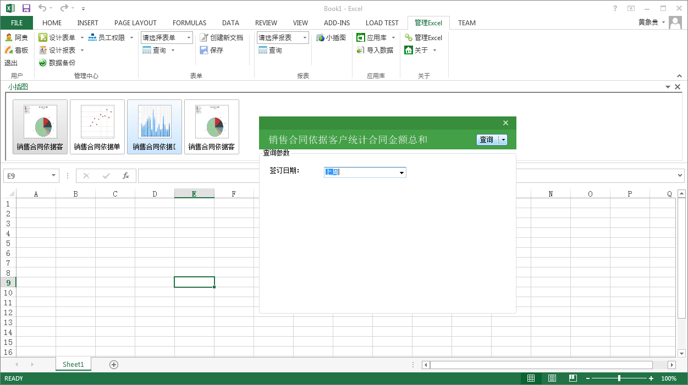Select scatter chart thumbnail 销售合同依据单
Screen dimensions: 688x385
(97, 127)
